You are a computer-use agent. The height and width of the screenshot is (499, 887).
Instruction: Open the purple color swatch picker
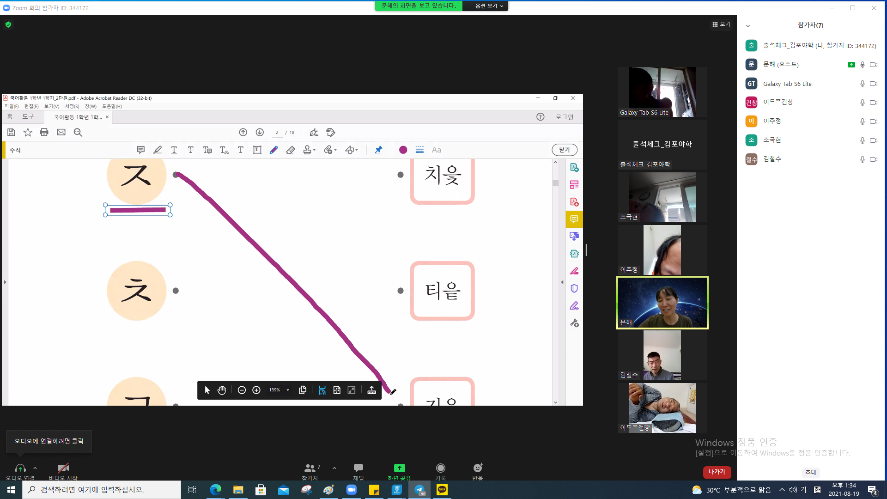(403, 150)
